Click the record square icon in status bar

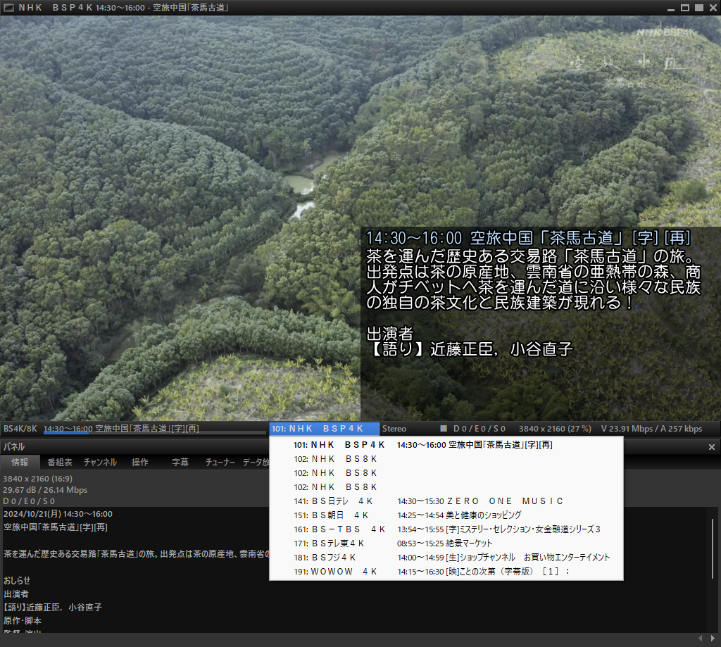(444, 429)
